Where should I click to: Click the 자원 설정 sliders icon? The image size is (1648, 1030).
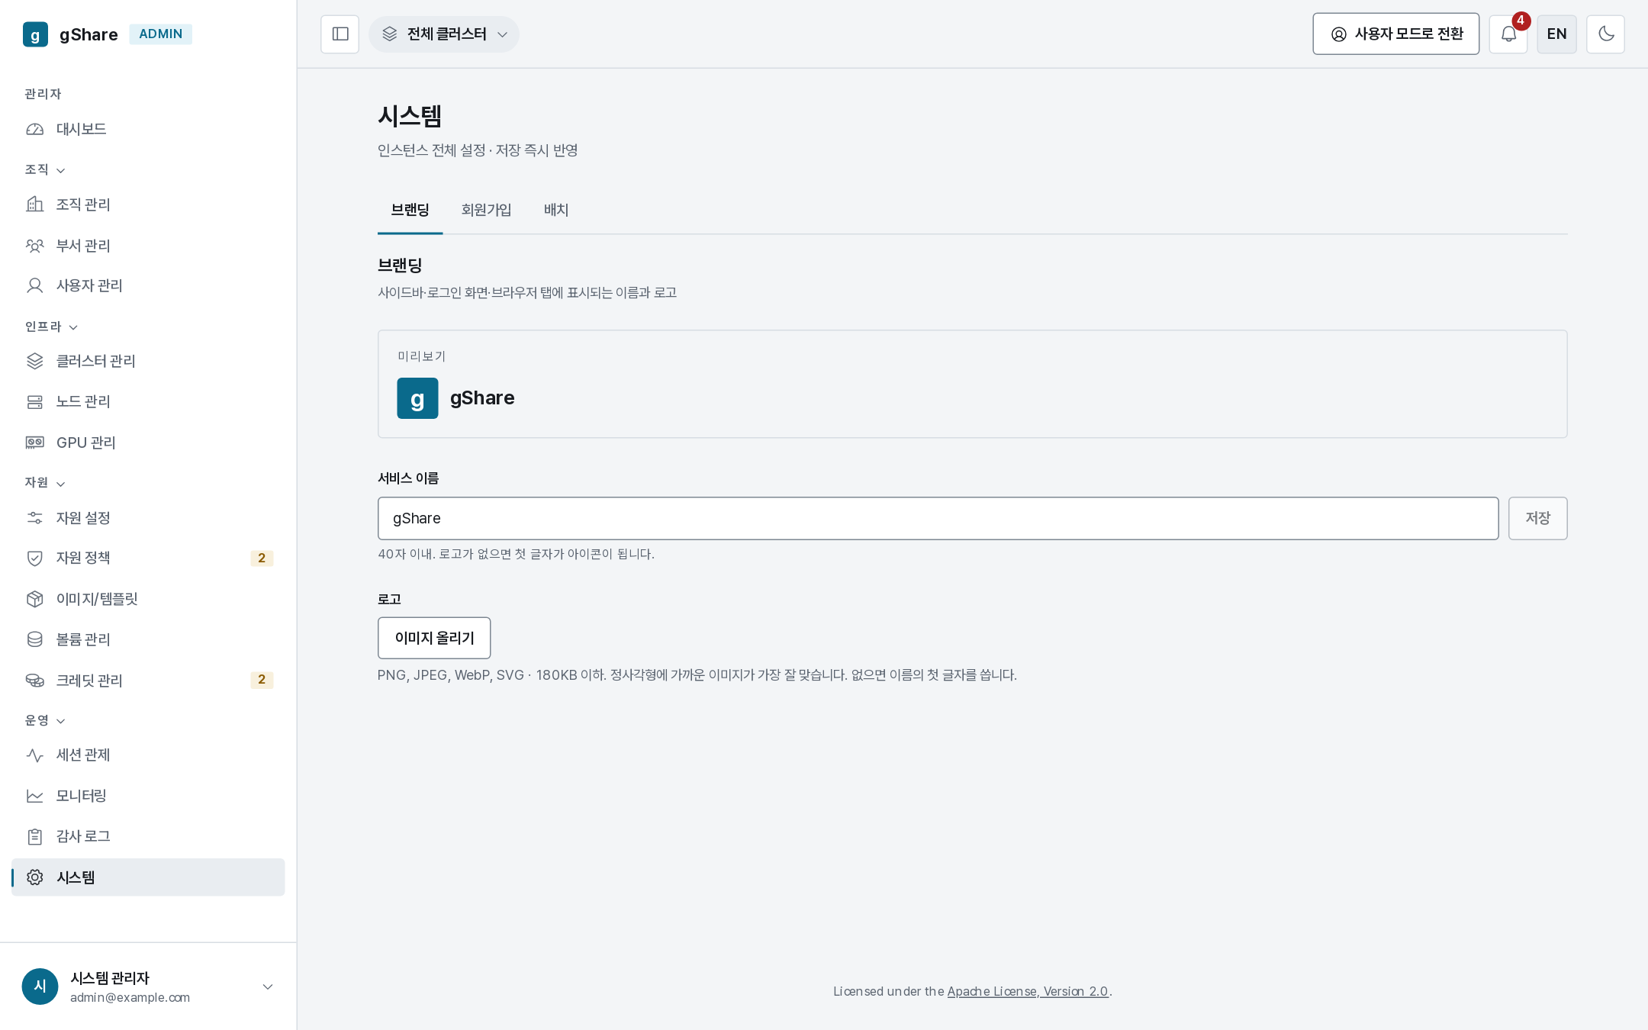click(x=35, y=518)
